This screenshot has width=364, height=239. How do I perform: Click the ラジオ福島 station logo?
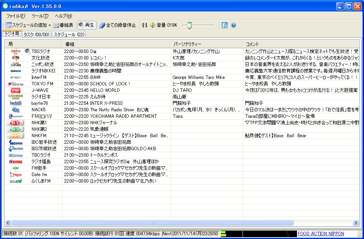[16, 162]
